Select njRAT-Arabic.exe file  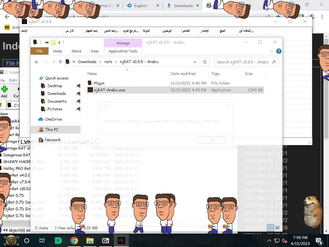(175, 90)
